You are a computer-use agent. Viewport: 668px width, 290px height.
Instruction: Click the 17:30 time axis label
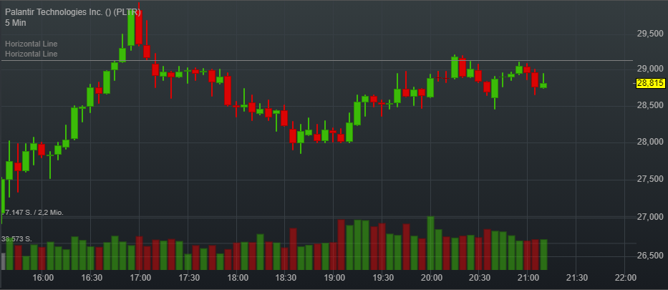click(189, 278)
